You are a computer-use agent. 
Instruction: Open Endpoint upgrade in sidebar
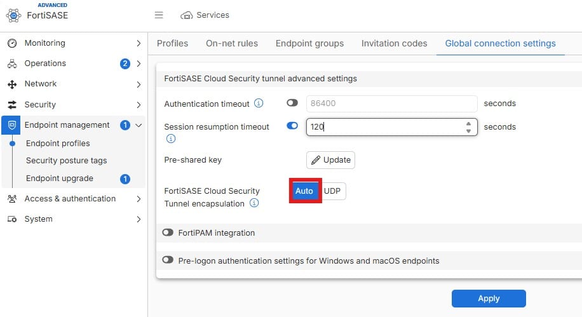59,179
